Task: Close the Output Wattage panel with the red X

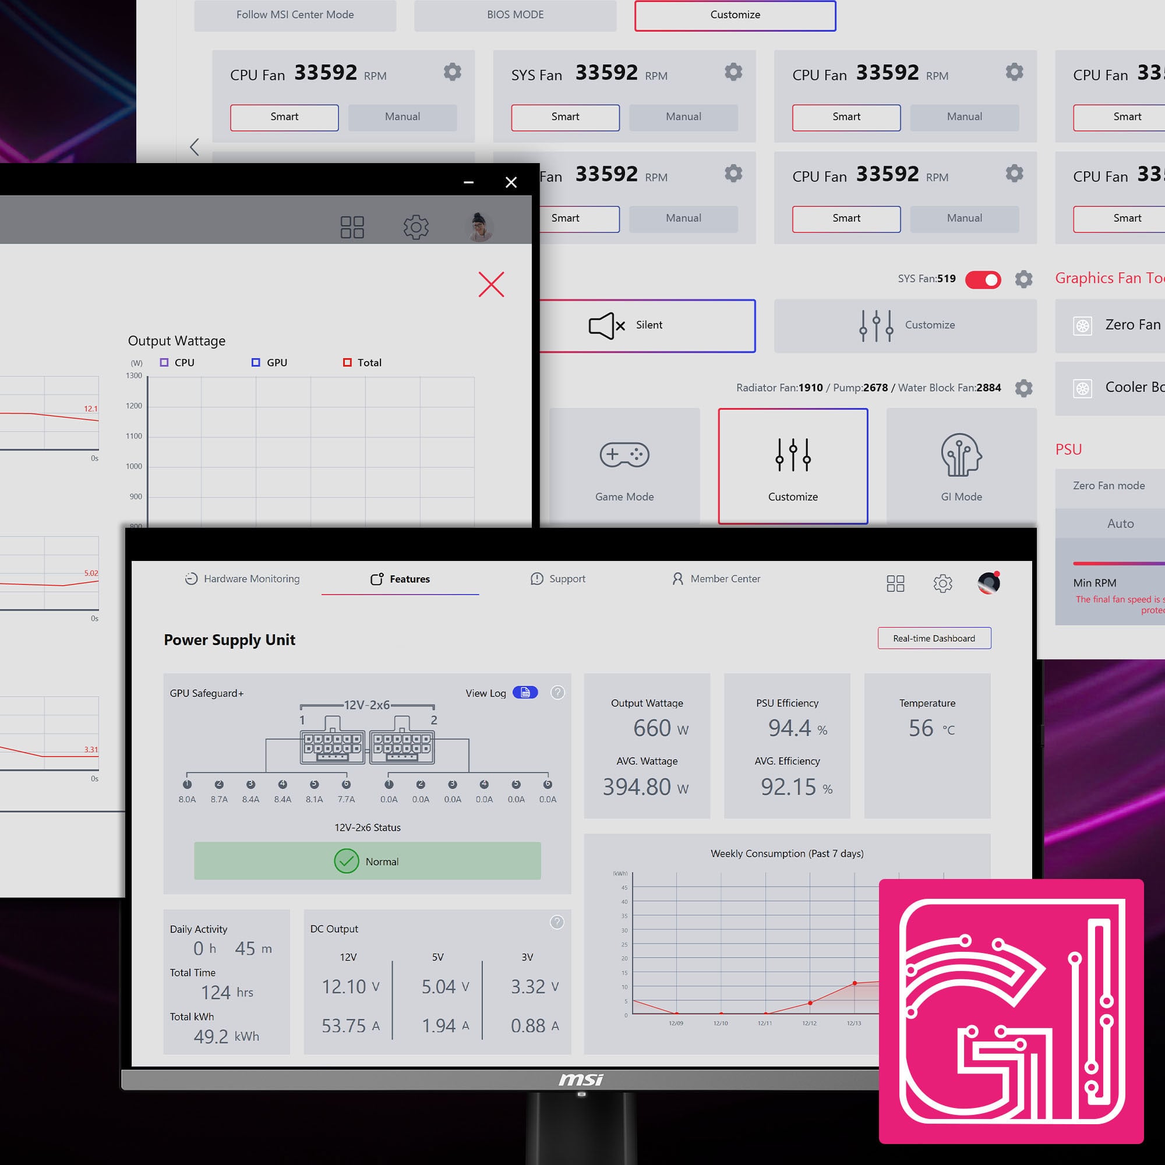Action: pos(492,284)
